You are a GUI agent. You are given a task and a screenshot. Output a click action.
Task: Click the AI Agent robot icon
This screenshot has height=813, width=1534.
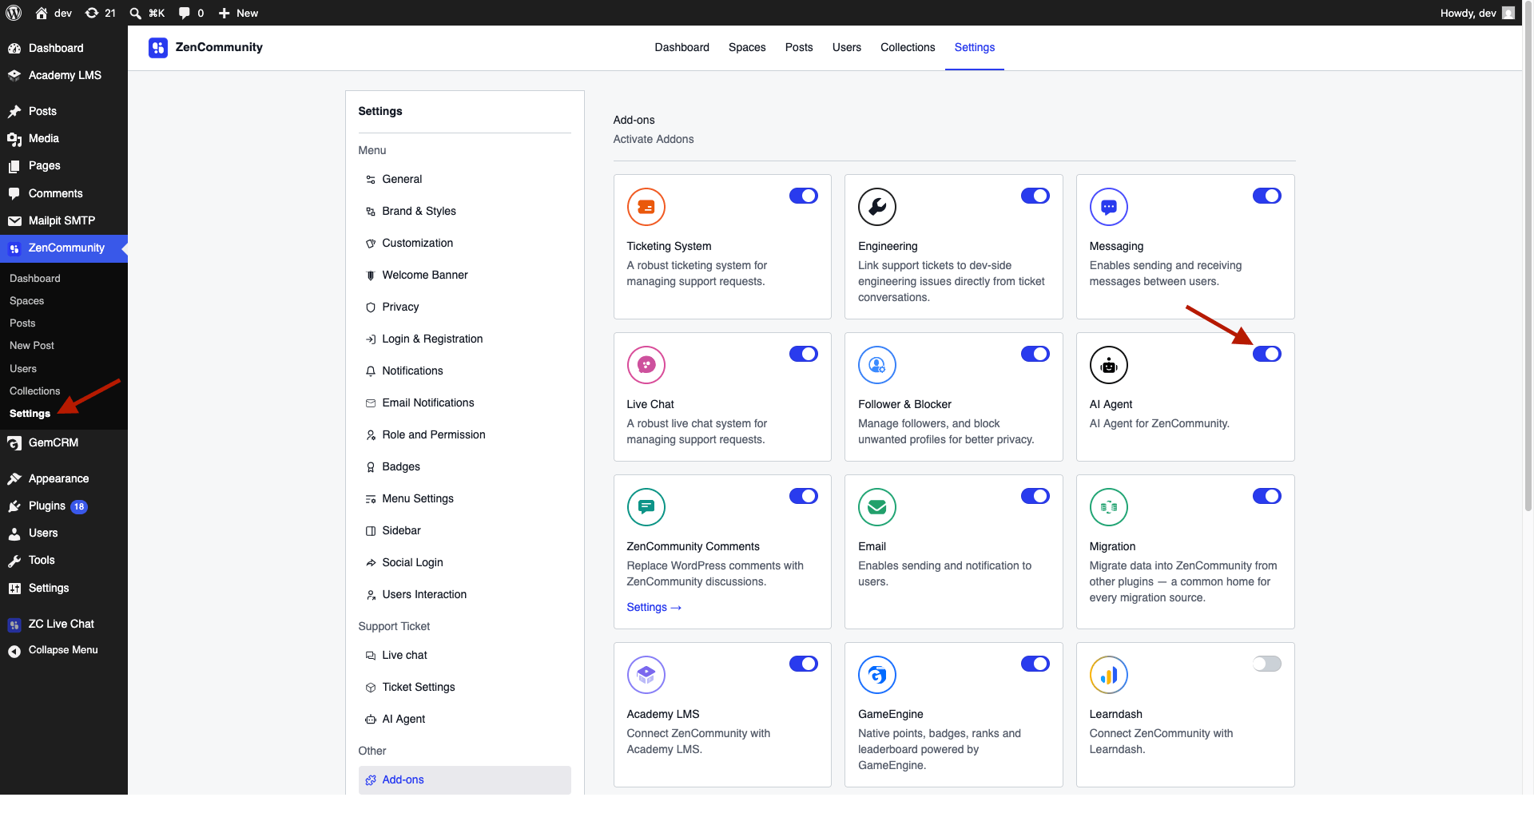click(x=1109, y=365)
